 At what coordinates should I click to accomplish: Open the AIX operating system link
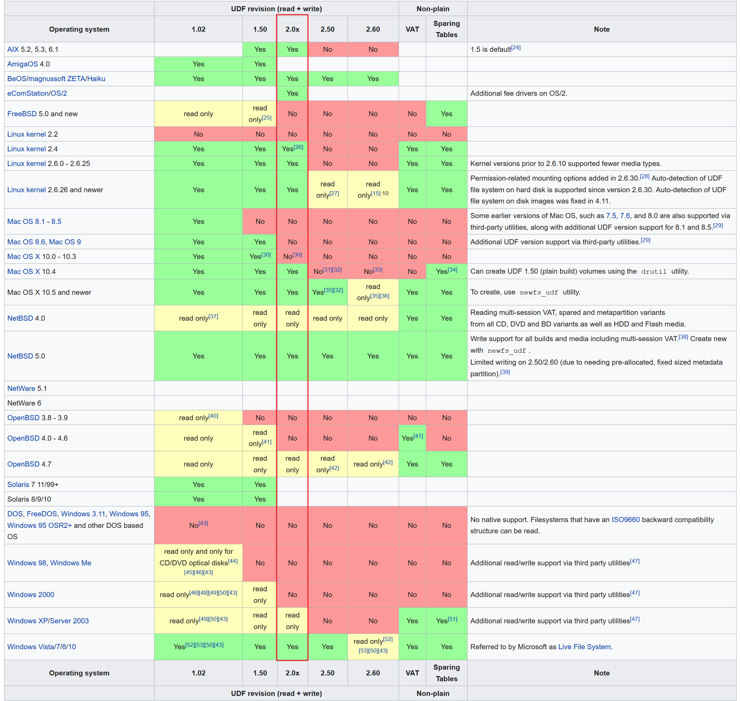coord(13,49)
